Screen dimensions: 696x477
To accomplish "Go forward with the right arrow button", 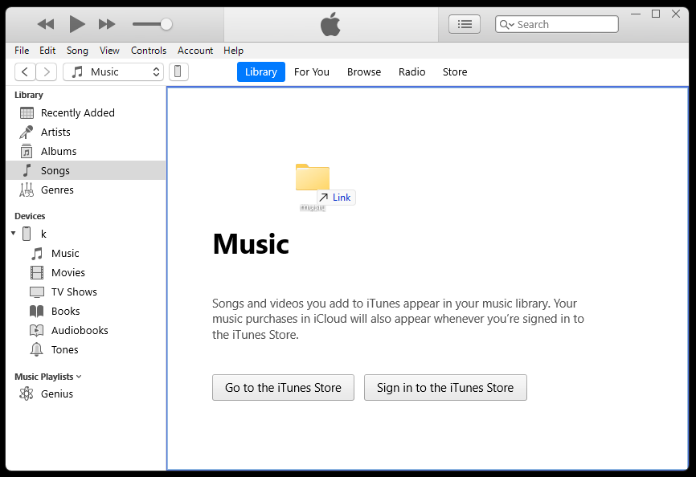I will pos(46,71).
